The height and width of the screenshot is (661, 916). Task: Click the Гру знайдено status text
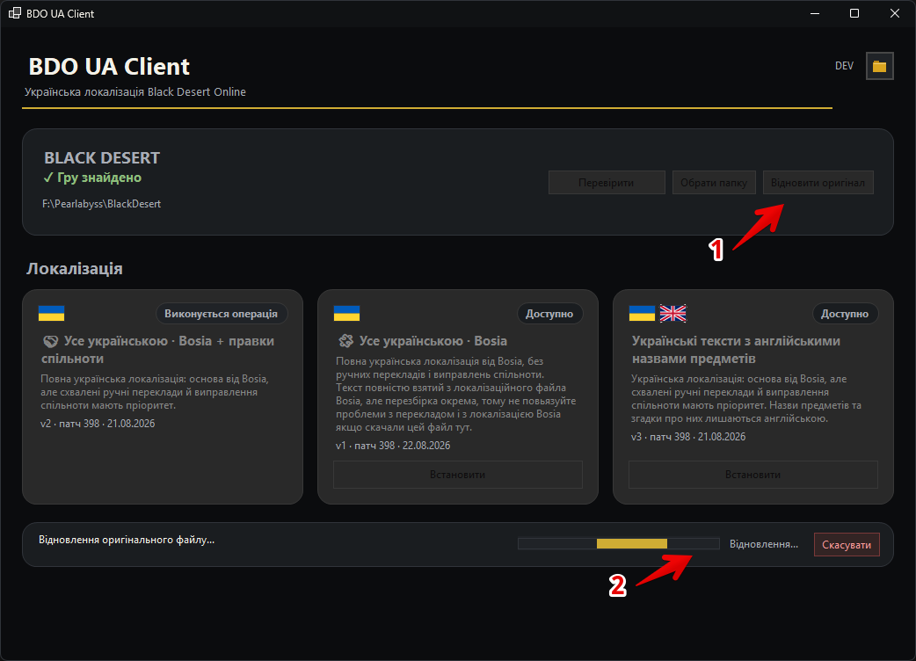click(x=99, y=178)
